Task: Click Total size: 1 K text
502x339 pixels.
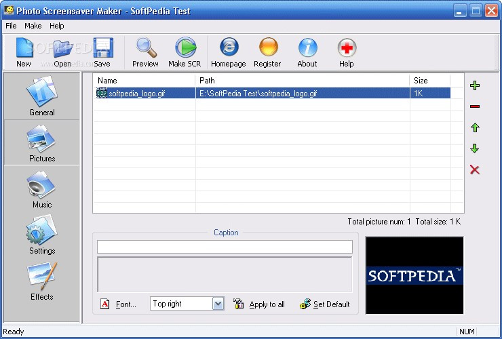Action: (x=438, y=222)
